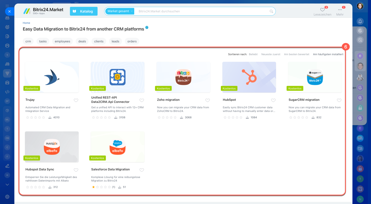Toggle the heart for Zoho migration
The image size is (371, 204).
point(208,100)
